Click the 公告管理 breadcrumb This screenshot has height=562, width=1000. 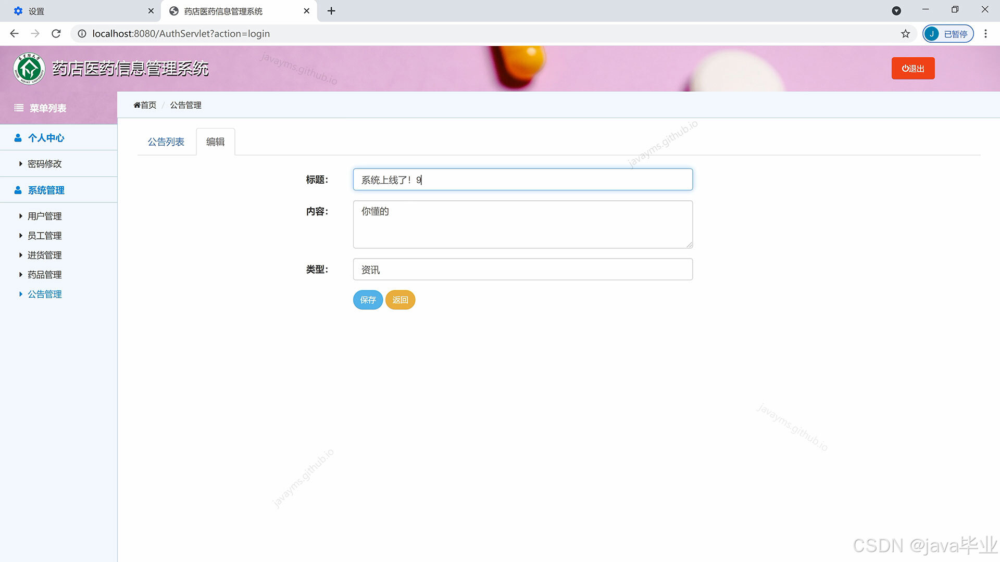coord(185,105)
